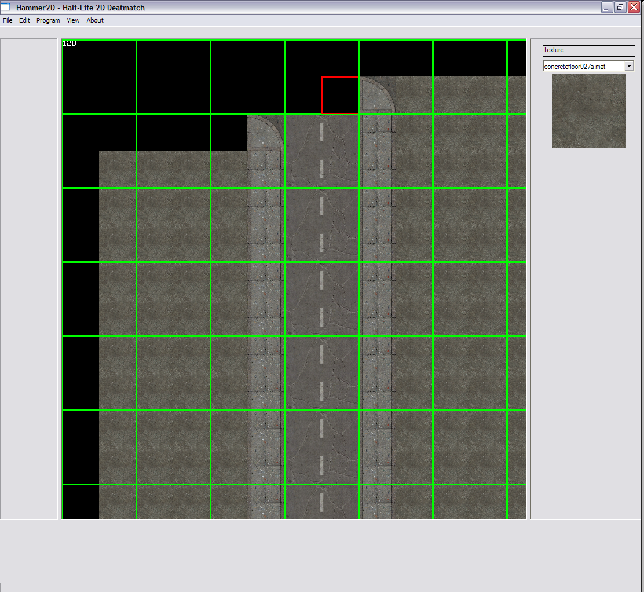Screen dimensions: 644x593
Task: Click the concrete floor texture preview thumbnail
Action: pyautogui.click(x=588, y=111)
